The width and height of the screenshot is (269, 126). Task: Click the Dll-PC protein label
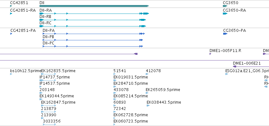(x=49, y=43)
